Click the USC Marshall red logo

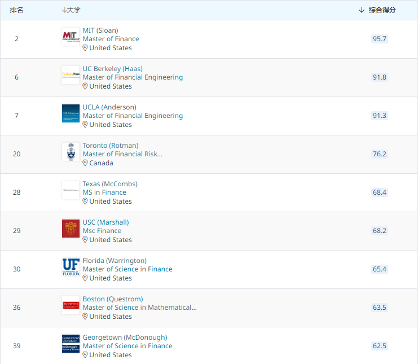click(71, 229)
